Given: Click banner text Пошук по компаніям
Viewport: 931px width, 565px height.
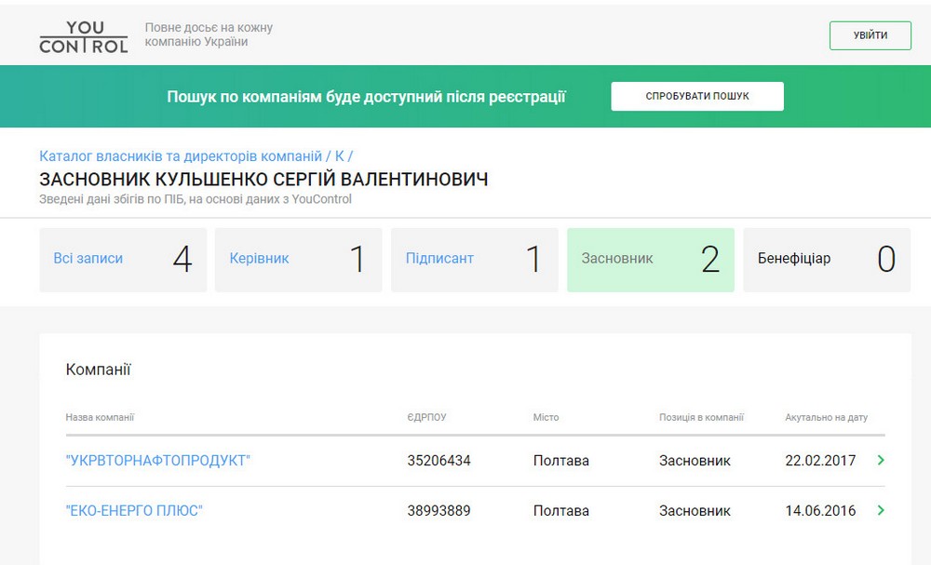Looking at the screenshot, I should [366, 97].
